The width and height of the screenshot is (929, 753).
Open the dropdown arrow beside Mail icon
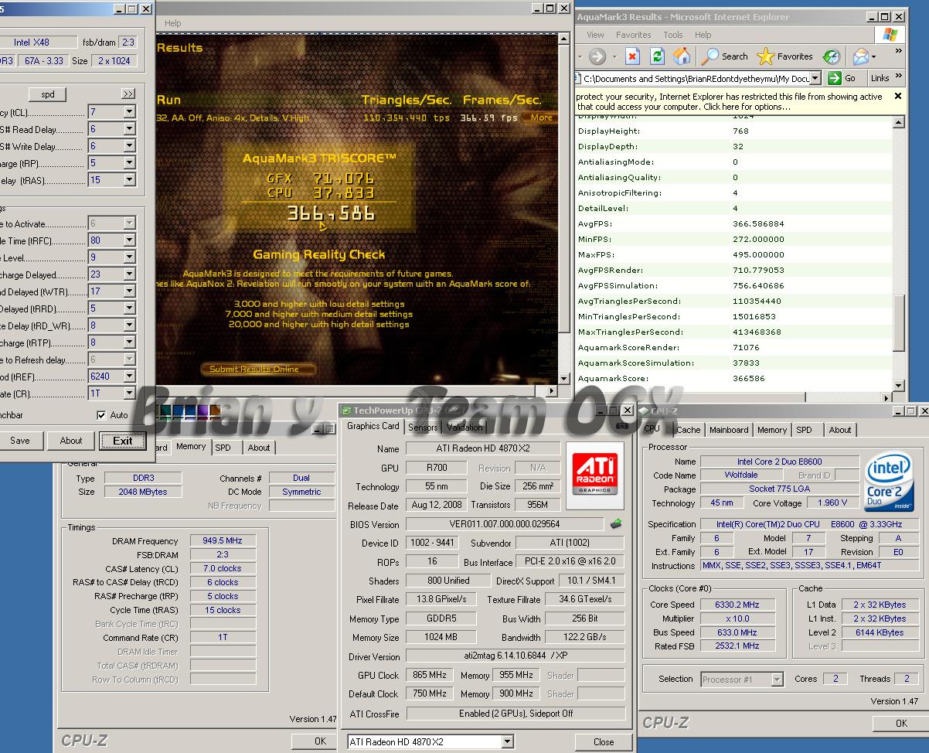pos(873,56)
